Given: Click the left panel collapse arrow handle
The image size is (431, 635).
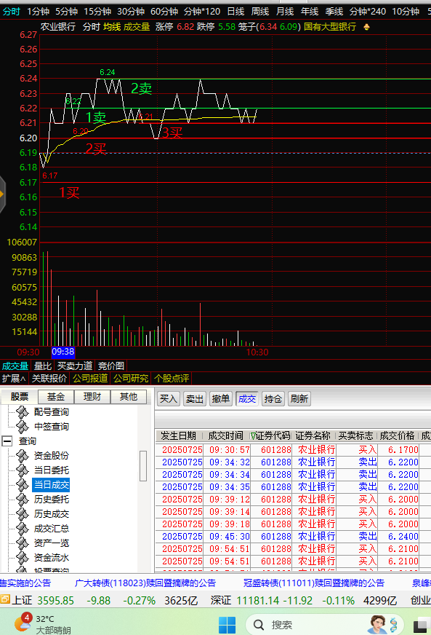Looking at the screenshot, I should (x=2, y=194).
